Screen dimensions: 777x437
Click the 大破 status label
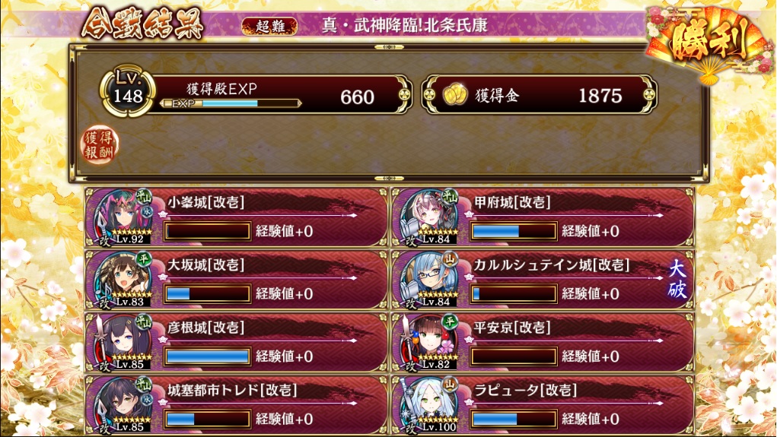tap(677, 280)
